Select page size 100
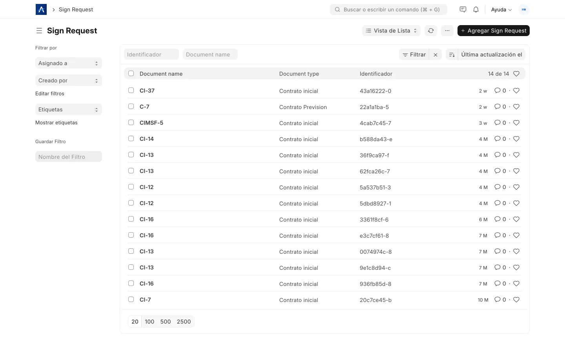The image size is (565, 353). (x=149, y=322)
